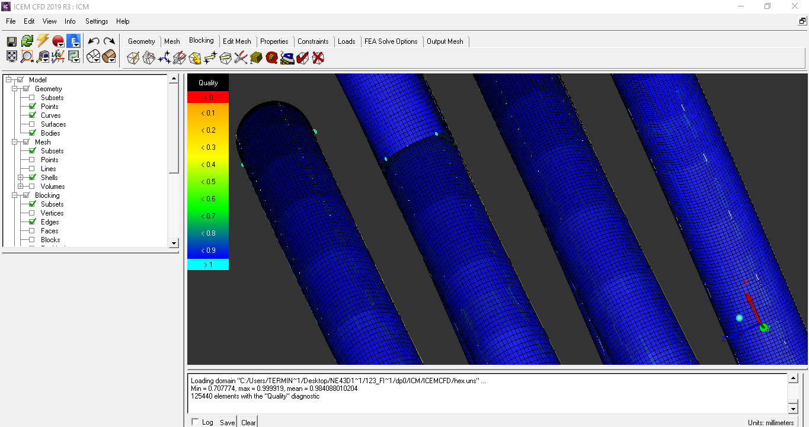Screen dimensions: 809x427
Task: Enable Surfaces checkbox under Geometry
Action: 32,124
